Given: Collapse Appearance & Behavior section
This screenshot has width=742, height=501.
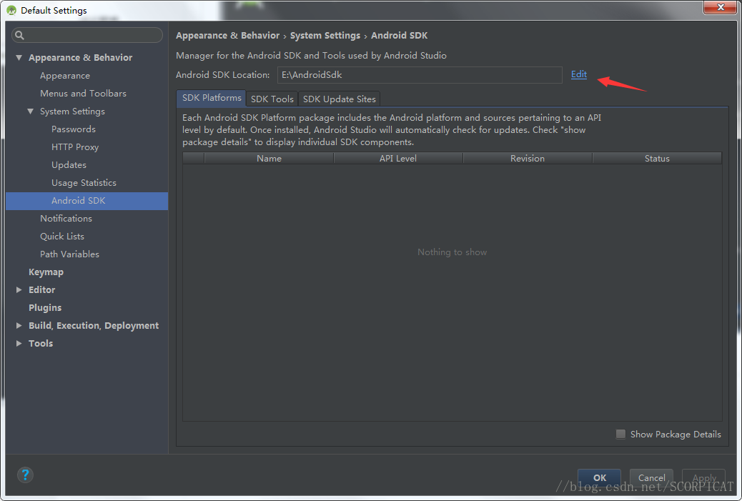Looking at the screenshot, I should click(x=19, y=58).
